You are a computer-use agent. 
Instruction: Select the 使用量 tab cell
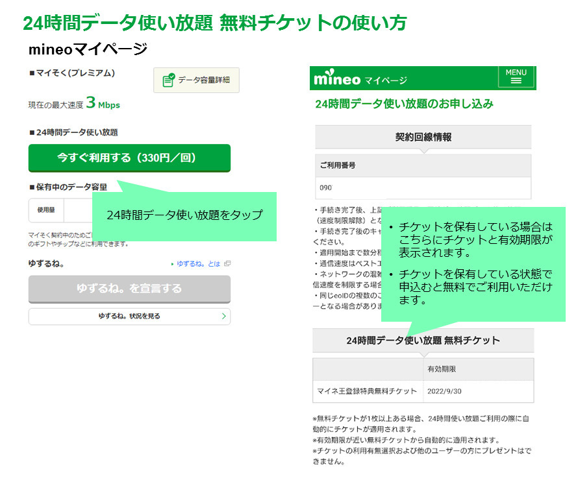46,210
